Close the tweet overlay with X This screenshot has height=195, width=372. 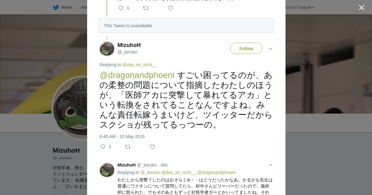pyautogui.click(x=361, y=7)
